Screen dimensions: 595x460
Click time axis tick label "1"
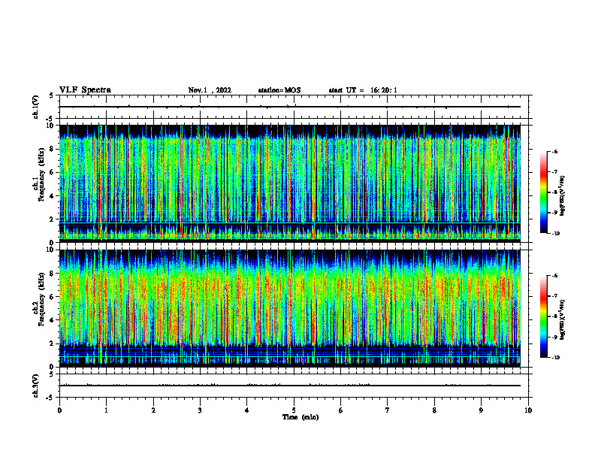click(106, 410)
